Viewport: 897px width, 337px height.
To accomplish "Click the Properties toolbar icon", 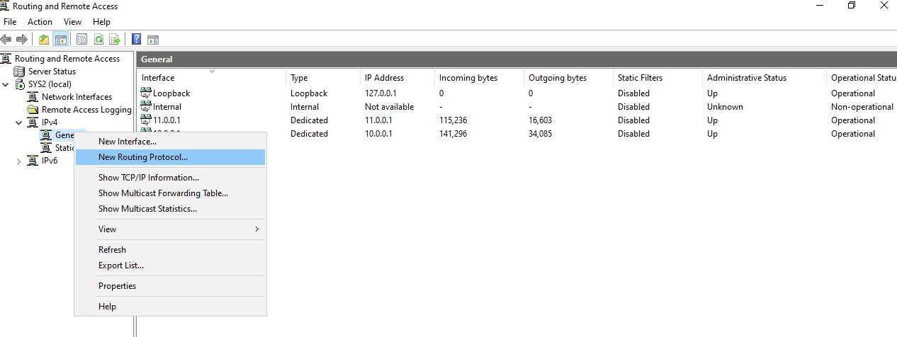I will pos(81,40).
